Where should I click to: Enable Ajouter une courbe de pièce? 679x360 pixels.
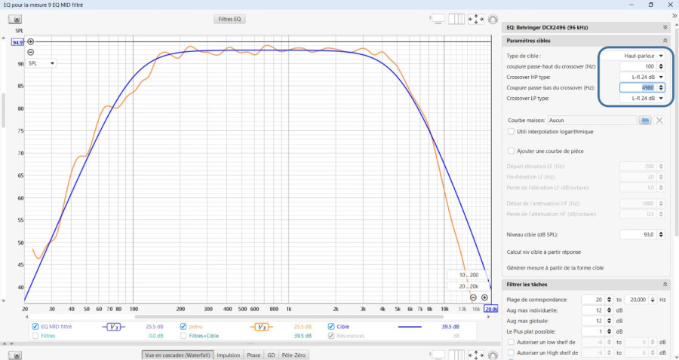(x=511, y=151)
